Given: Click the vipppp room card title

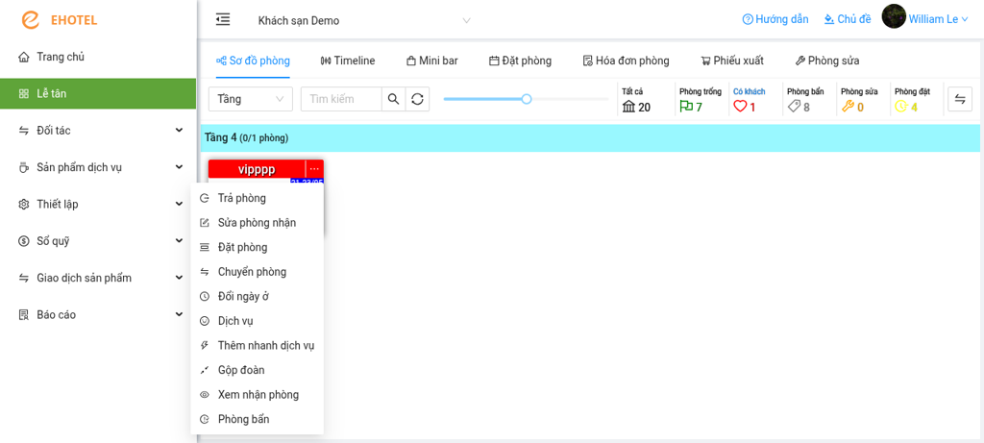Looking at the screenshot, I should coord(257,169).
